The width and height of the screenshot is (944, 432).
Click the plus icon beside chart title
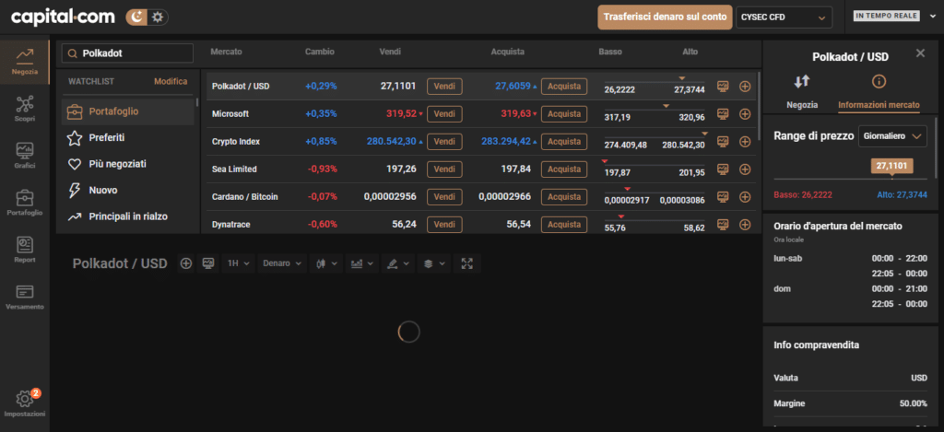tap(186, 263)
